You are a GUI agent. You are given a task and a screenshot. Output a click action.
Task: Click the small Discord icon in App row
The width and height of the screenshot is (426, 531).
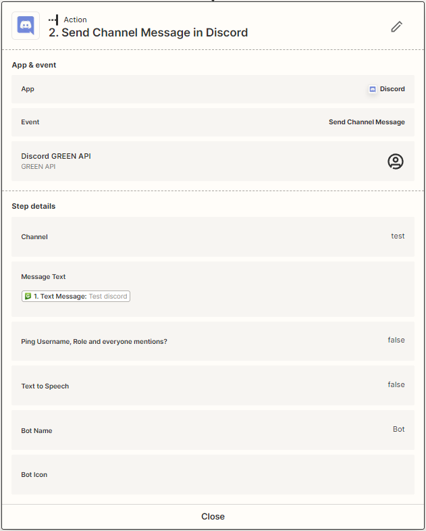pyautogui.click(x=373, y=89)
